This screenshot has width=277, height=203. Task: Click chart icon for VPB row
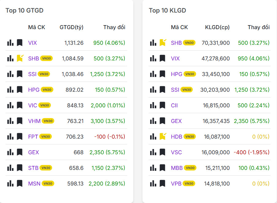pyautogui.click(x=153, y=184)
